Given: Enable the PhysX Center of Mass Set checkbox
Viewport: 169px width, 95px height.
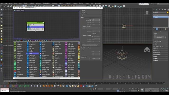Looking at the screenshot, I should pos(82,50).
